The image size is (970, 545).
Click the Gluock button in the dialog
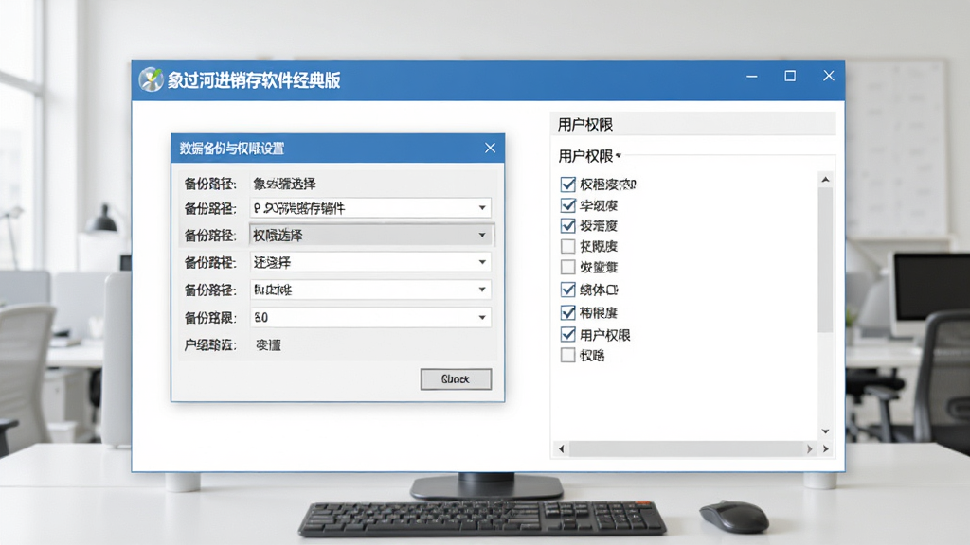coord(456,378)
